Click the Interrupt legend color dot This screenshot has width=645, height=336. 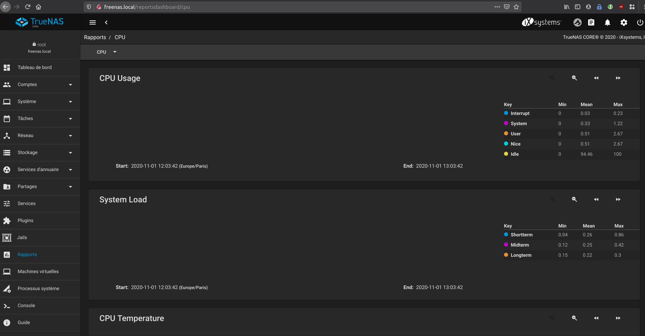tap(506, 113)
